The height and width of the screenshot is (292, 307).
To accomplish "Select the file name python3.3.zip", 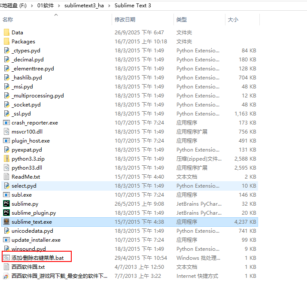I will tap(28, 159).
